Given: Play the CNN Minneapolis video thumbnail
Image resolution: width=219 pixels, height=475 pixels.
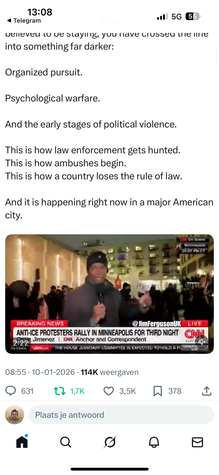Looking at the screenshot, I should click(x=109, y=294).
